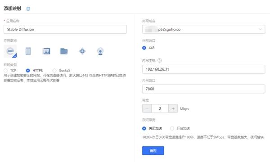Select the Socks5 mapping type

pyautogui.click(x=54, y=70)
